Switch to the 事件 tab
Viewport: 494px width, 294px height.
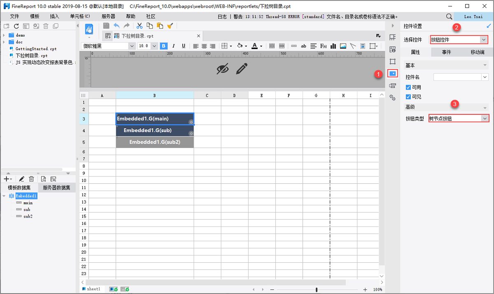tap(447, 52)
